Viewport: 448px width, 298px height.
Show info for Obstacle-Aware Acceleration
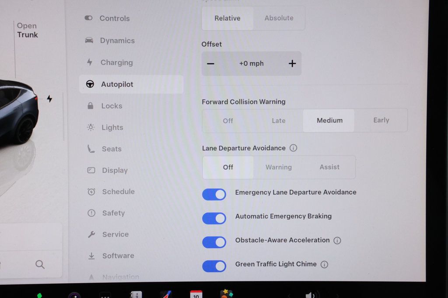(337, 240)
